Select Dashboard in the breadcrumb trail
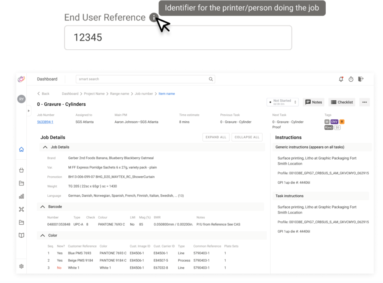 click(70, 94)
